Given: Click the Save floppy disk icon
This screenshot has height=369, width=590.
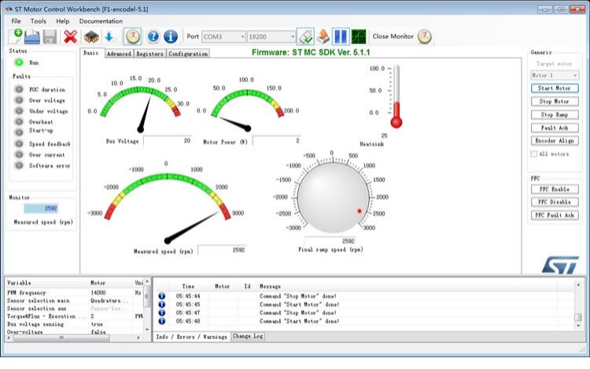Looking at the screenshot, I should (50, 37).
